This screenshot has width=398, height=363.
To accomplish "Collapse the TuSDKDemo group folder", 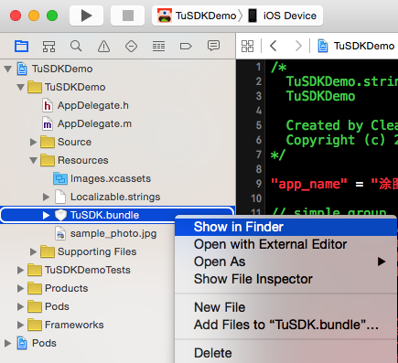I will click(x=21, y=87).
